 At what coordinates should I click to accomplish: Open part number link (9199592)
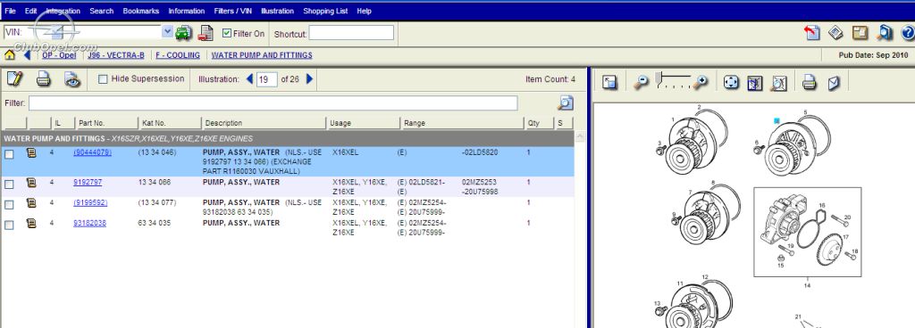tap(90, 202)
